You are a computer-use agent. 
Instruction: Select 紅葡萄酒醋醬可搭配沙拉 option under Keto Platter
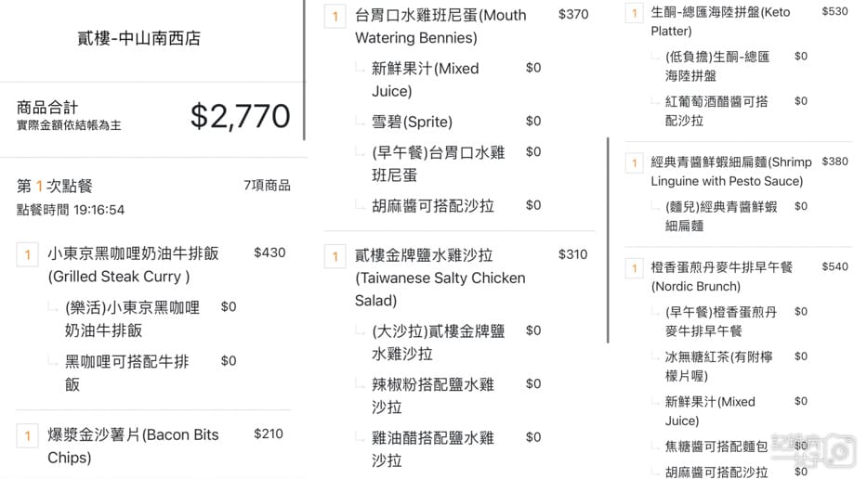[716, 110]
